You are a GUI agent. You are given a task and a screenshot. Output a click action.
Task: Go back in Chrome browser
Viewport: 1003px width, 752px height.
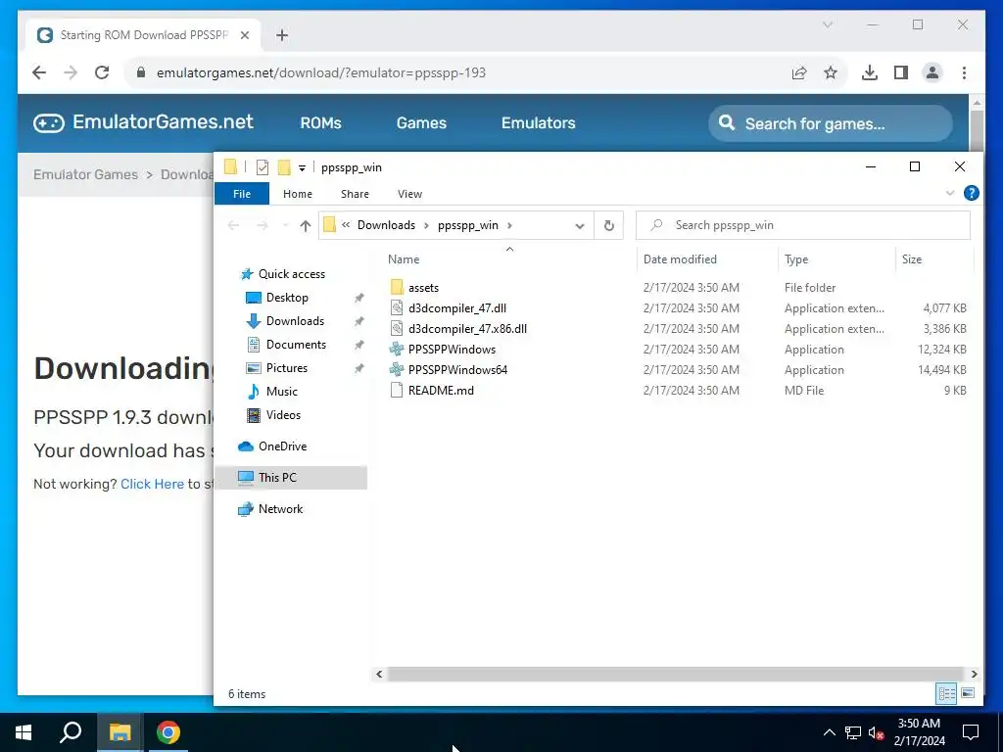point(39,72)
